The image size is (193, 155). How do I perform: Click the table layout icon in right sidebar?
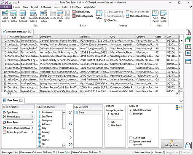click(x=188, y=46)
